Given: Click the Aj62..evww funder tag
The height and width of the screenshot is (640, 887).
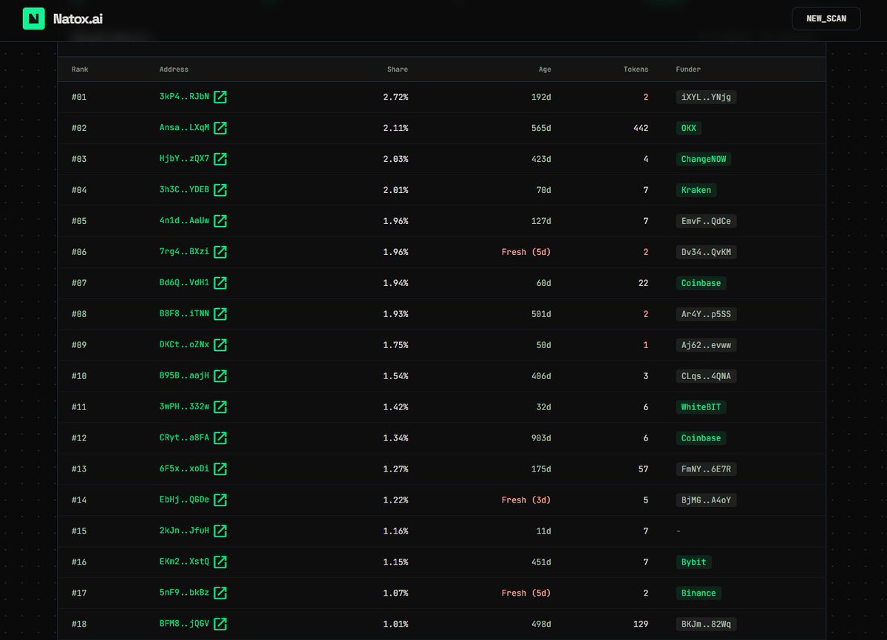Looking at the screenshot, I should [706, 345].
